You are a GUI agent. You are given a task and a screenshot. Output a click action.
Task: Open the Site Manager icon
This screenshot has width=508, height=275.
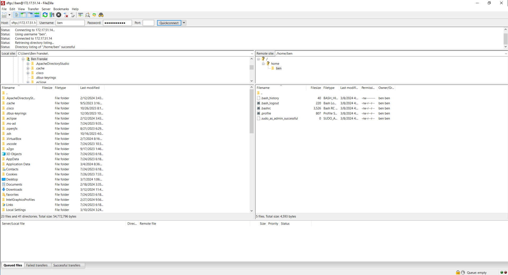(4, 15)
